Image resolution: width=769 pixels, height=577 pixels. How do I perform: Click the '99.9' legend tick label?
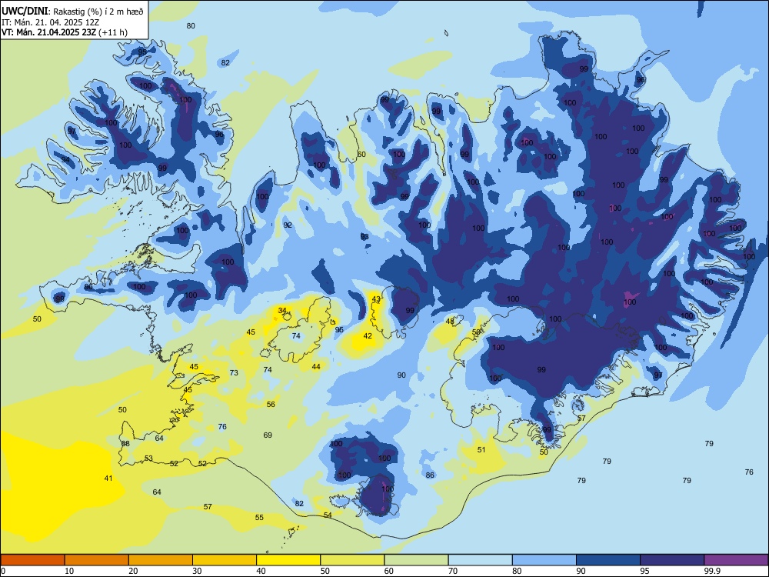pos(711,571)
